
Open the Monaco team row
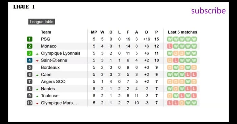(112, 46)
